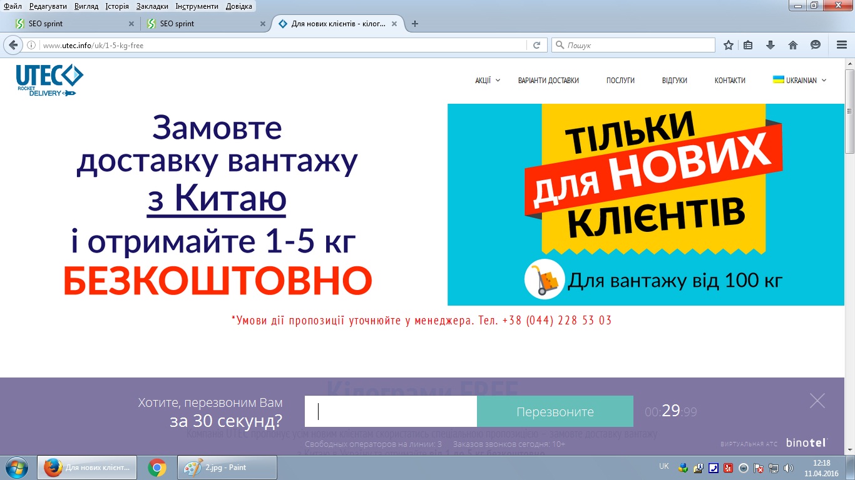
Task: Open ПОСЛУГИ menu item
Action: pos(620,80)
